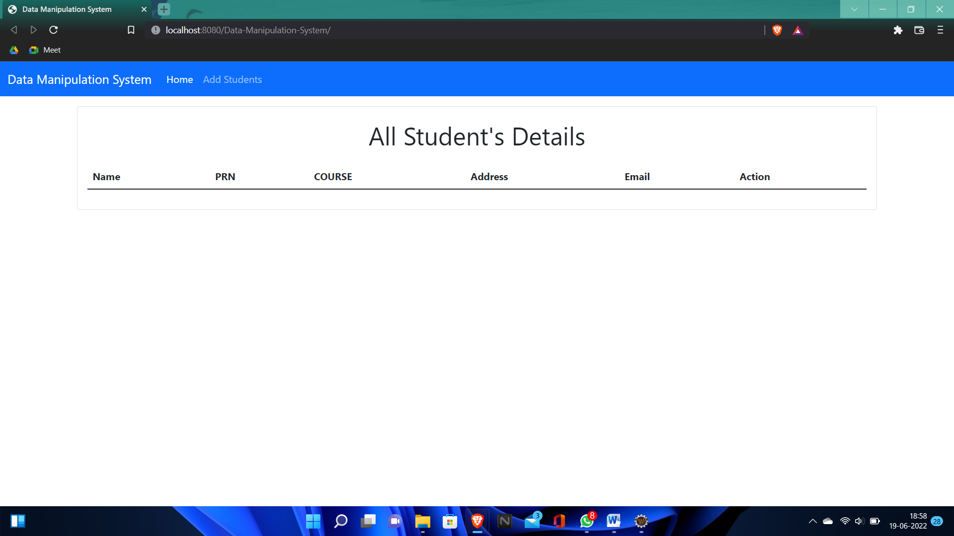The width and height of the screenshot is (954, 536).
Task: Open the Extensions puzzle icon
Action: [898, 30]
